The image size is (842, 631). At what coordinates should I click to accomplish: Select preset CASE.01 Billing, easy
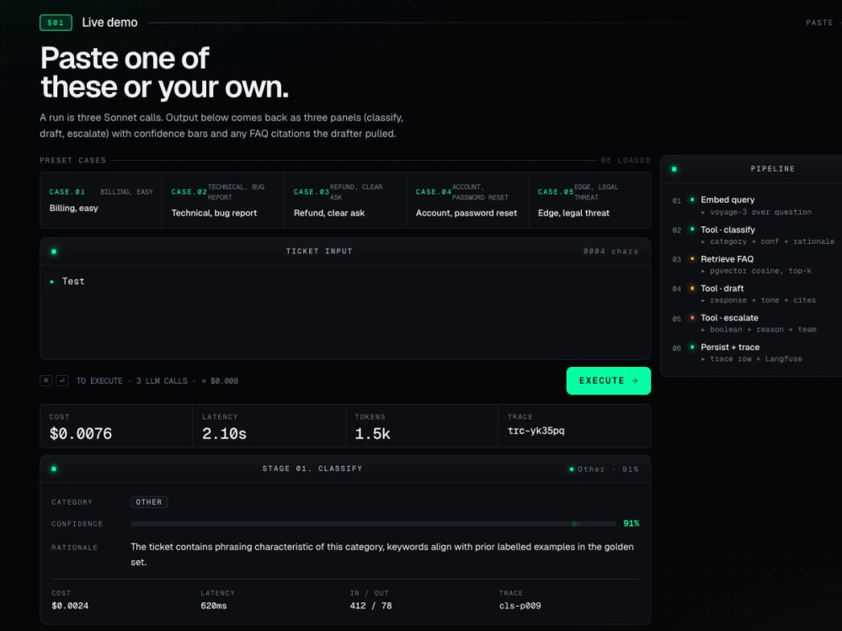(x=101, y=200)
